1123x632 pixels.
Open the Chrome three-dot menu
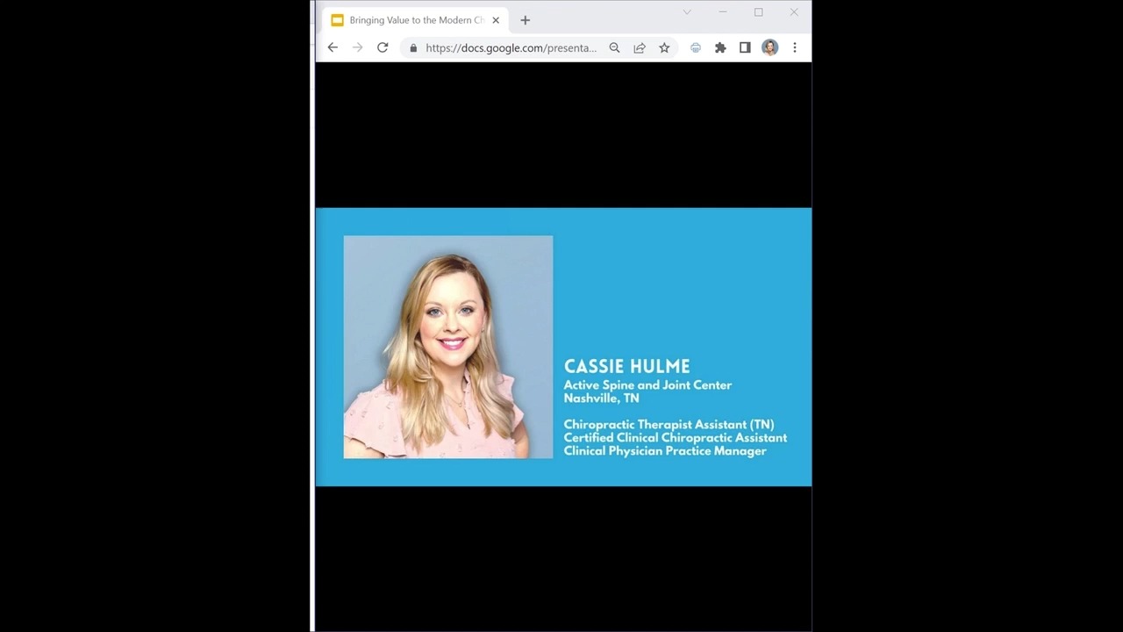tap(795, 47)
